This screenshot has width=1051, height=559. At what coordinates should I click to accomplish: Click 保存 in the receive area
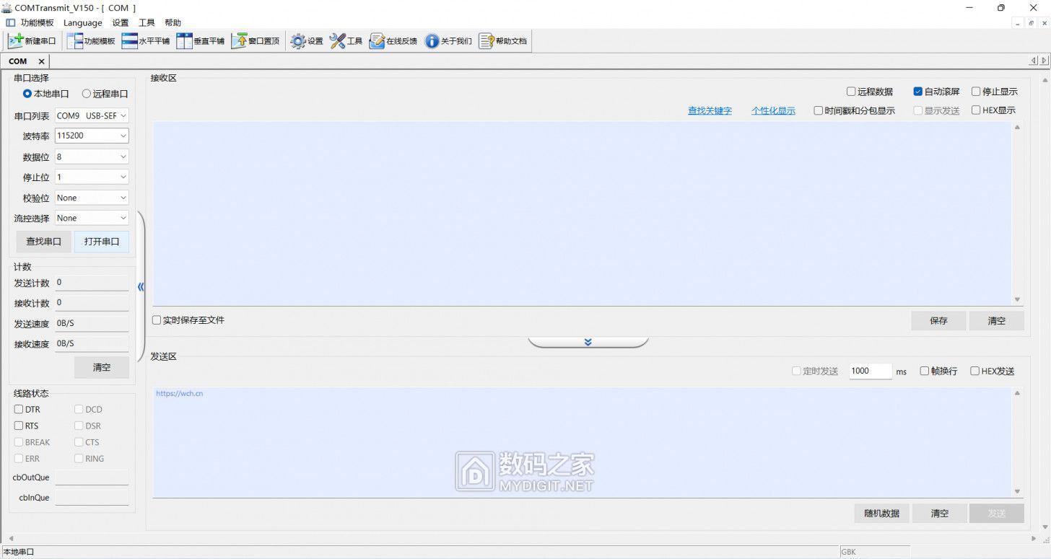(x=938, y=321)
